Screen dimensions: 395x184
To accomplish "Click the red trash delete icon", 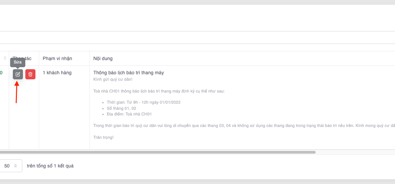I will click(x=30, y=74).
